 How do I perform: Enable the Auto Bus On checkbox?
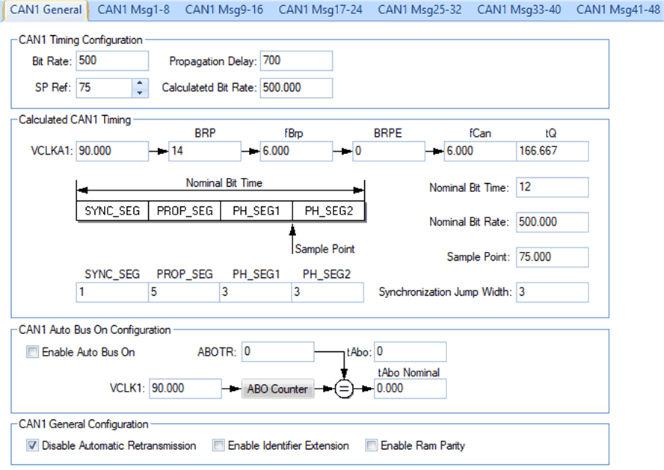point(32,352)
